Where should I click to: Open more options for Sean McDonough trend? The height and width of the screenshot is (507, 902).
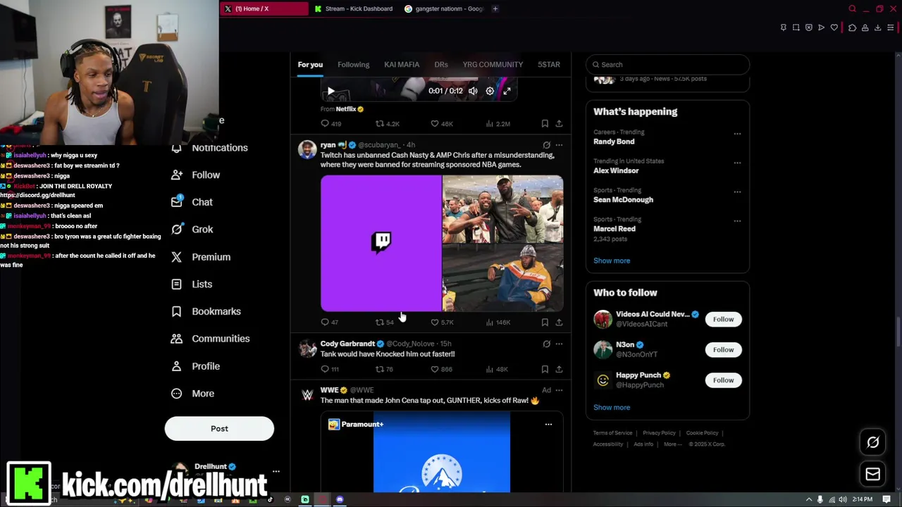coord(737,192)
